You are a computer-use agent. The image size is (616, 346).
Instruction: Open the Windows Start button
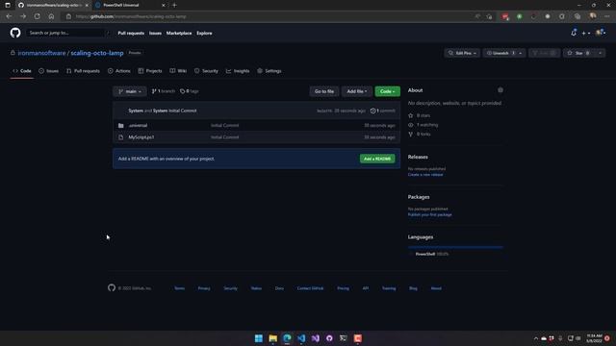(259, 338)
